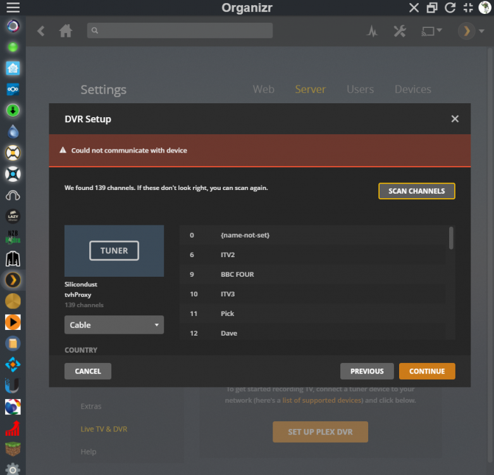Click 'Could not communicate with device' alert
Viewport: 494px width, 475px height.
point(259,151)
